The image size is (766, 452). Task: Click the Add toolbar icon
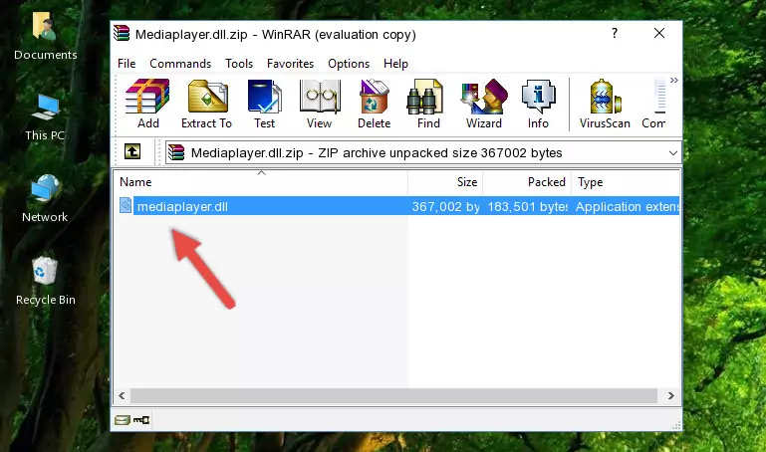click(x=147, y=104)
